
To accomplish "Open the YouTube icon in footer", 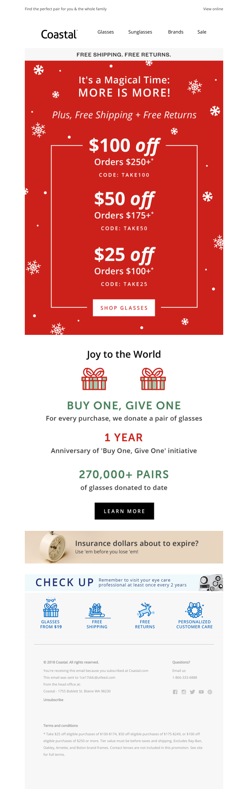I will pos(201,692).
